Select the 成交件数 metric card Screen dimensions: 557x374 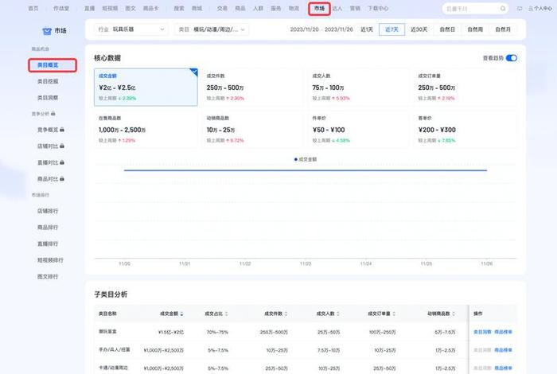point(252,88)
